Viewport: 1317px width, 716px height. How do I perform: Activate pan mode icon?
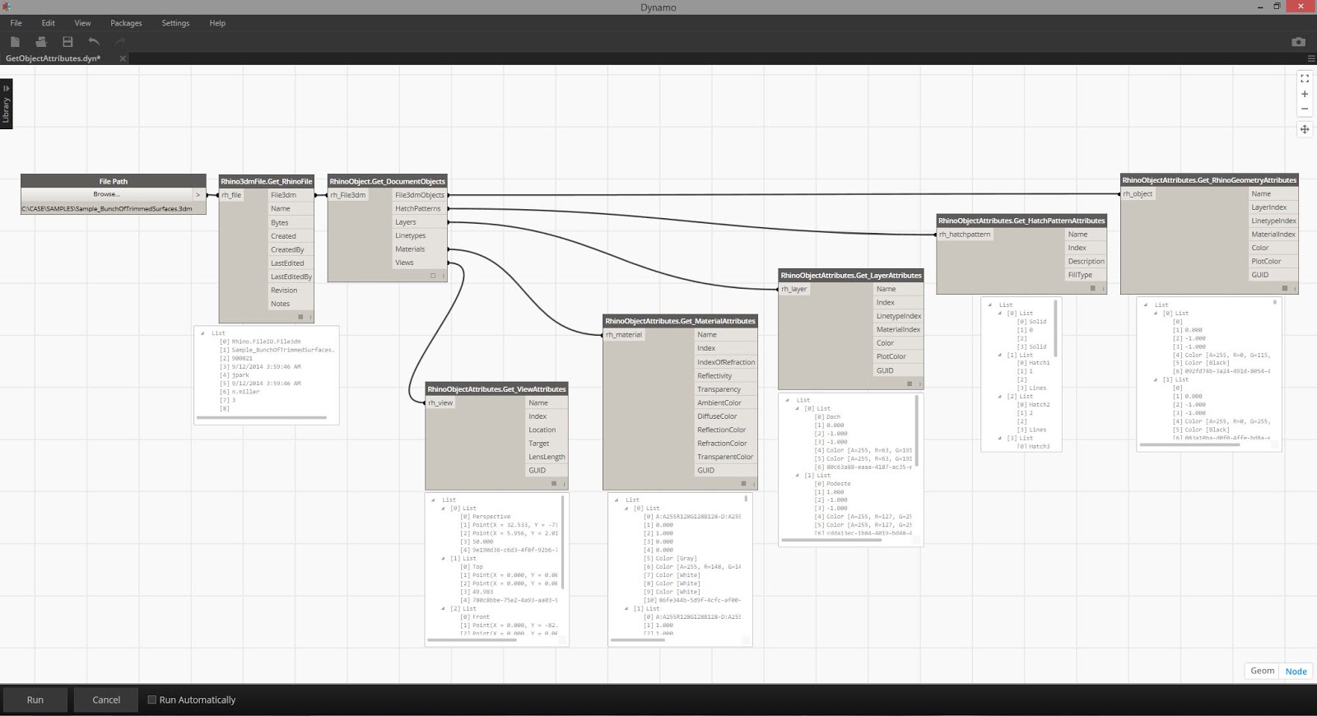coord(1305,129)
